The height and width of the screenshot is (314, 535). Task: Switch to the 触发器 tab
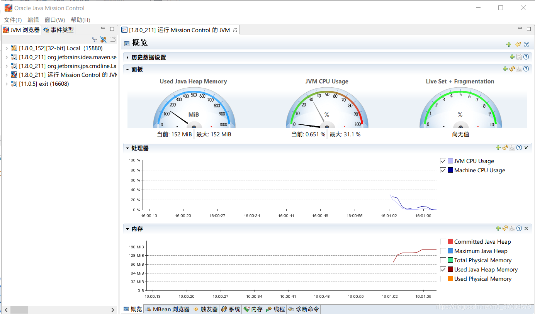click(x=206, y=309)
